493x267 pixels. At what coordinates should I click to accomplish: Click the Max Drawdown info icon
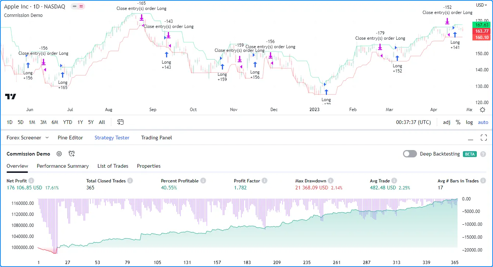coord(331,181)
